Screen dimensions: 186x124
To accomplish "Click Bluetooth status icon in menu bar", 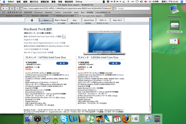I will (x=128, y=1).
